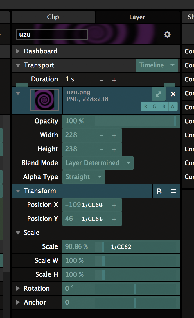Click the uzu clip name field

(x=52, y=34)
